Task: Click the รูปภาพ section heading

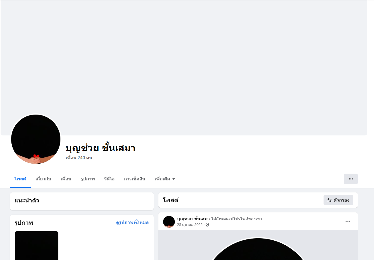Action: pos(24,223)
